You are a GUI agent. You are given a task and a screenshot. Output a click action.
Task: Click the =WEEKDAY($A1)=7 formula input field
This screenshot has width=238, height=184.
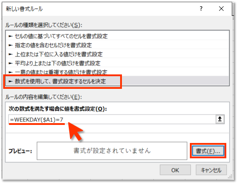click(112, 120)
